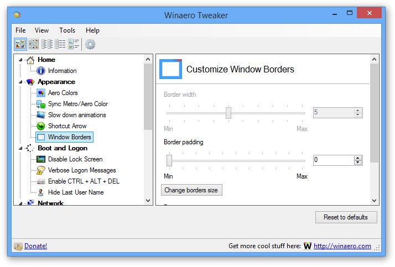Click the tree panel scroll up arrow
395x267 pixels.
click(148, 59)
